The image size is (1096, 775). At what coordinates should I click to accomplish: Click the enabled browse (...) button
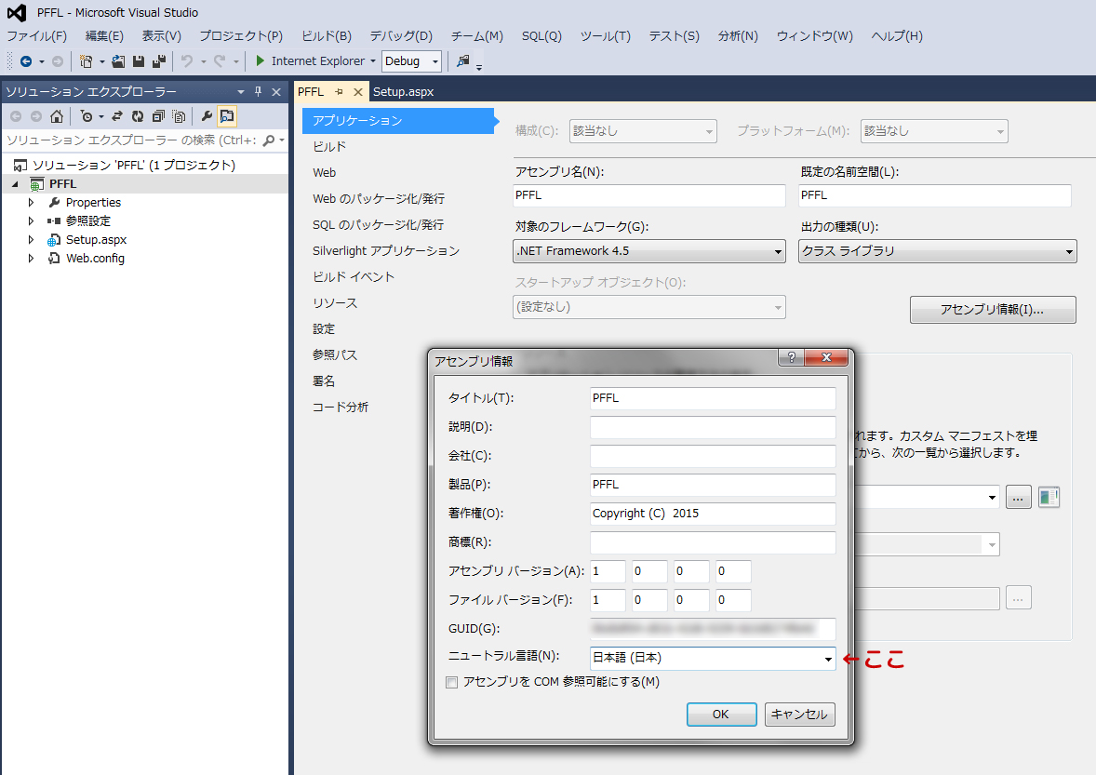[1019, 498]
